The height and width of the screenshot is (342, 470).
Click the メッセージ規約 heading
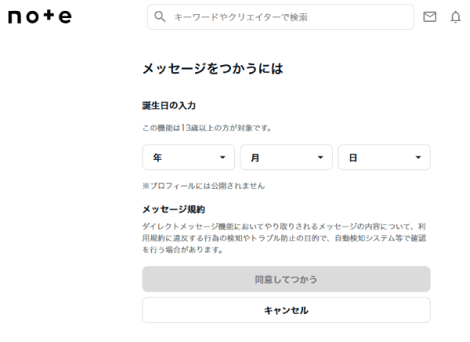173,209
